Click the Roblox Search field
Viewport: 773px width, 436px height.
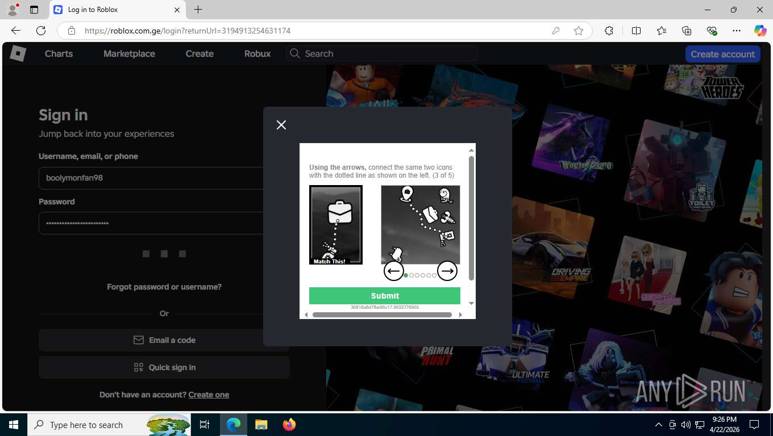tap(382, 53)
